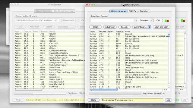Click Search button in Scan window
The height and width of the screenshot is (108, 193).
coord(49,27)
